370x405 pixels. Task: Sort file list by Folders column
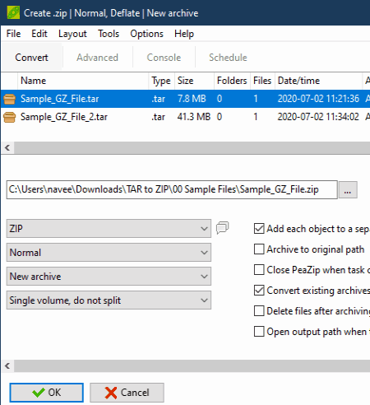[232, 81]
